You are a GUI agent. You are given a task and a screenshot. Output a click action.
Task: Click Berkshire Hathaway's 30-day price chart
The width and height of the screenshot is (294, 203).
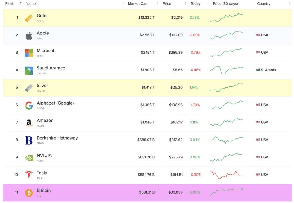[x=227, y=140]
